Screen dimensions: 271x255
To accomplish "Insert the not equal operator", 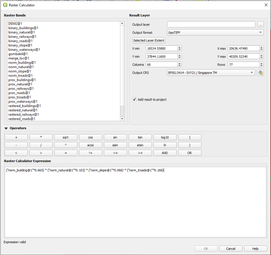I will pyautogui.click(x=90, y=153).
